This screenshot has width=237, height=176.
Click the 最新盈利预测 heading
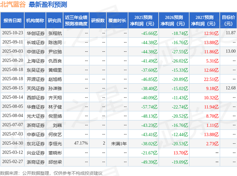point(48,4)
